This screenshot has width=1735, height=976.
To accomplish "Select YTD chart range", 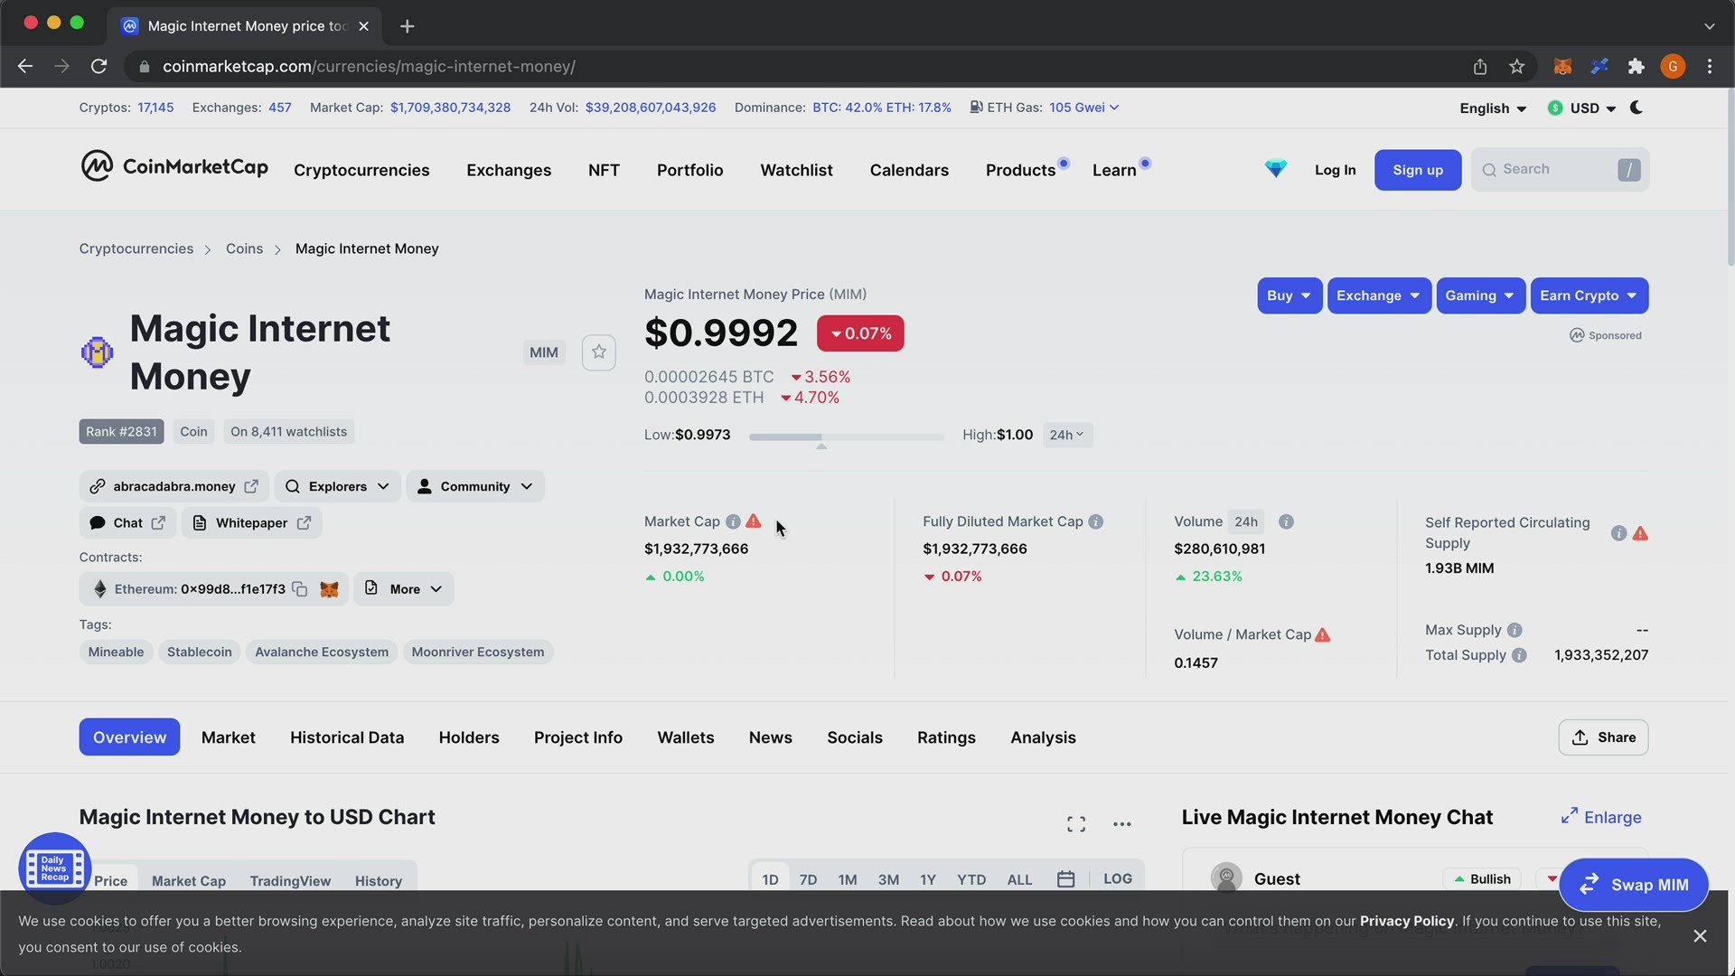I will 971,880.
